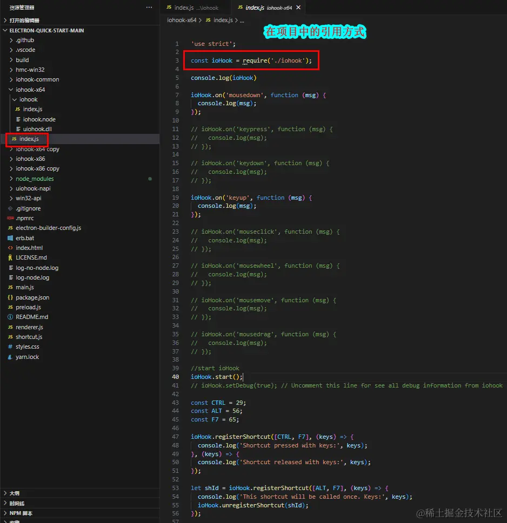Screen dimensions: 507x523
Task: Click the yarn icon beside yarn.lock
Action: tap(10, 357)
